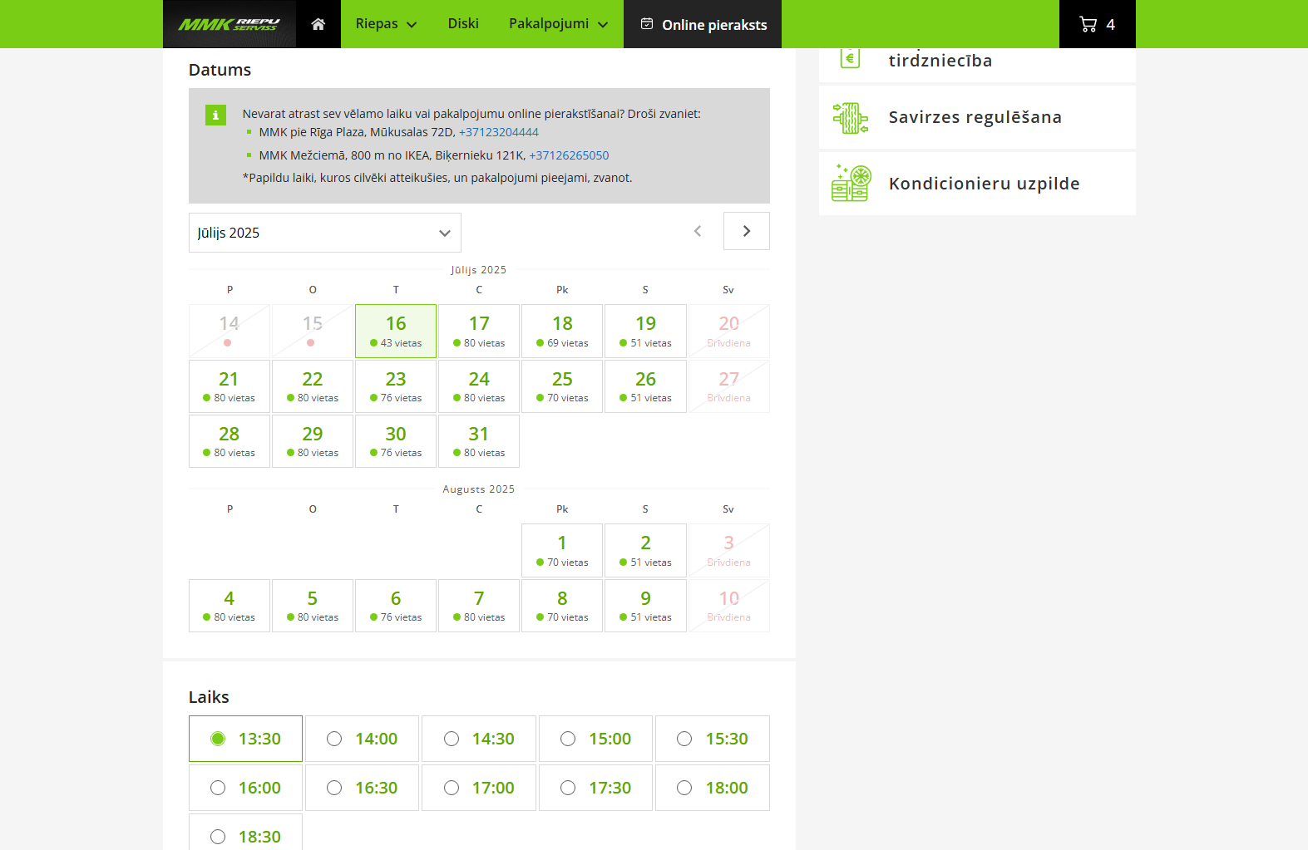This screenshot has height=850, width=1308.
Task: Call the Rīga Plaza phone number +37123204444
Action: coord(499,132)
